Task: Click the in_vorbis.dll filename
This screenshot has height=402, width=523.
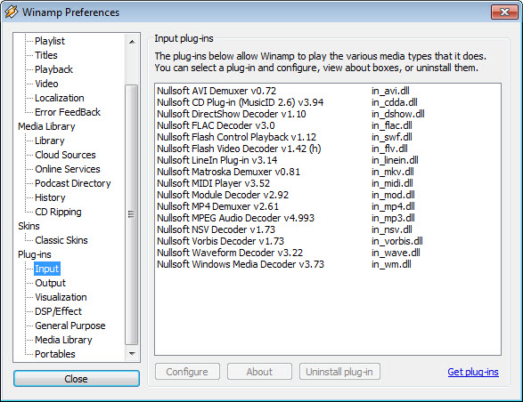Action: pos(397,241)
